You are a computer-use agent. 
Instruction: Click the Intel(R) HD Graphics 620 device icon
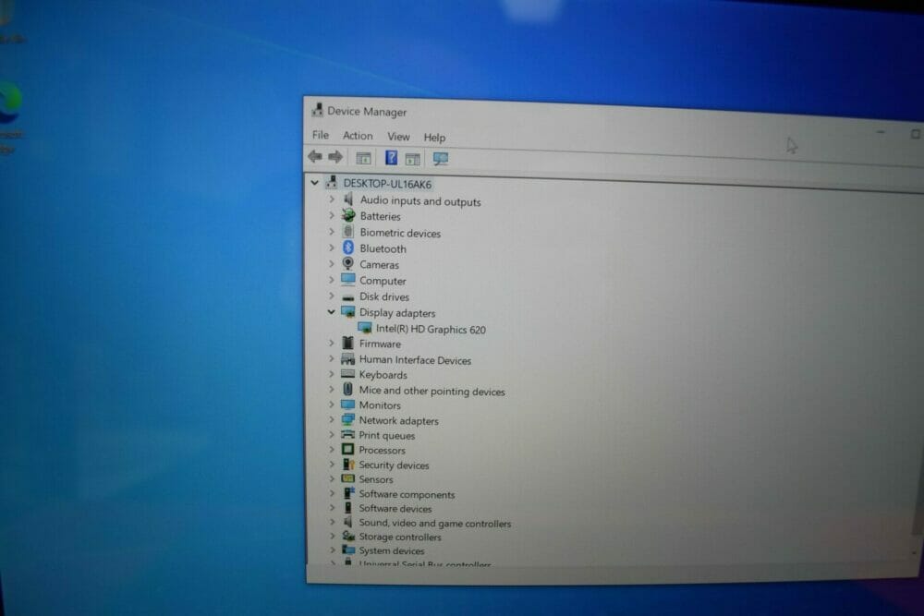click(365, 328)
